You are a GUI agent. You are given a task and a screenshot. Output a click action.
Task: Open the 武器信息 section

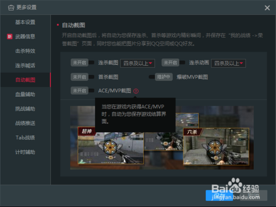25,36
